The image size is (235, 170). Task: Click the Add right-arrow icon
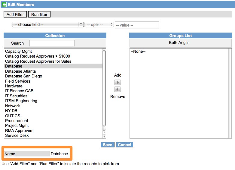coord(117,82)
